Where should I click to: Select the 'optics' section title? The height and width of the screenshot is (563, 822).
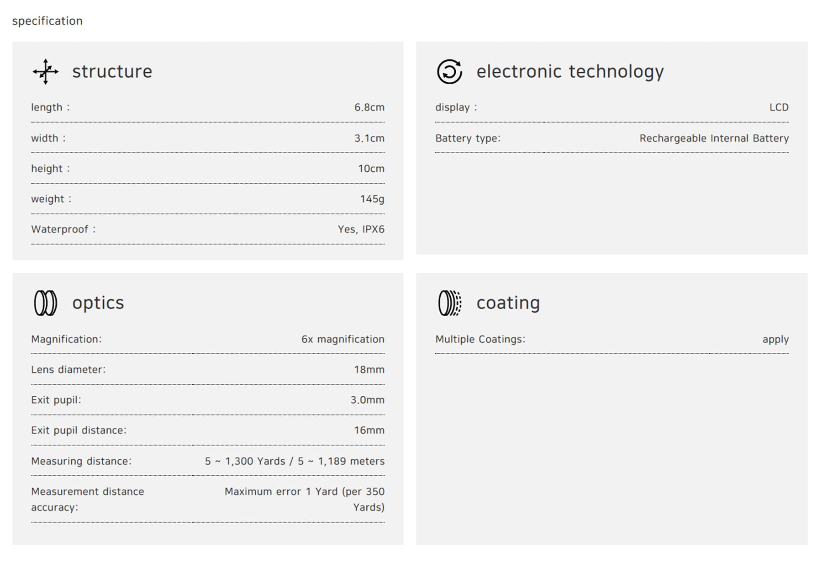(98, 303)
